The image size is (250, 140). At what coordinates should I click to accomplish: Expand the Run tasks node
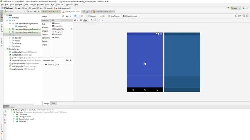coord(14,121)
